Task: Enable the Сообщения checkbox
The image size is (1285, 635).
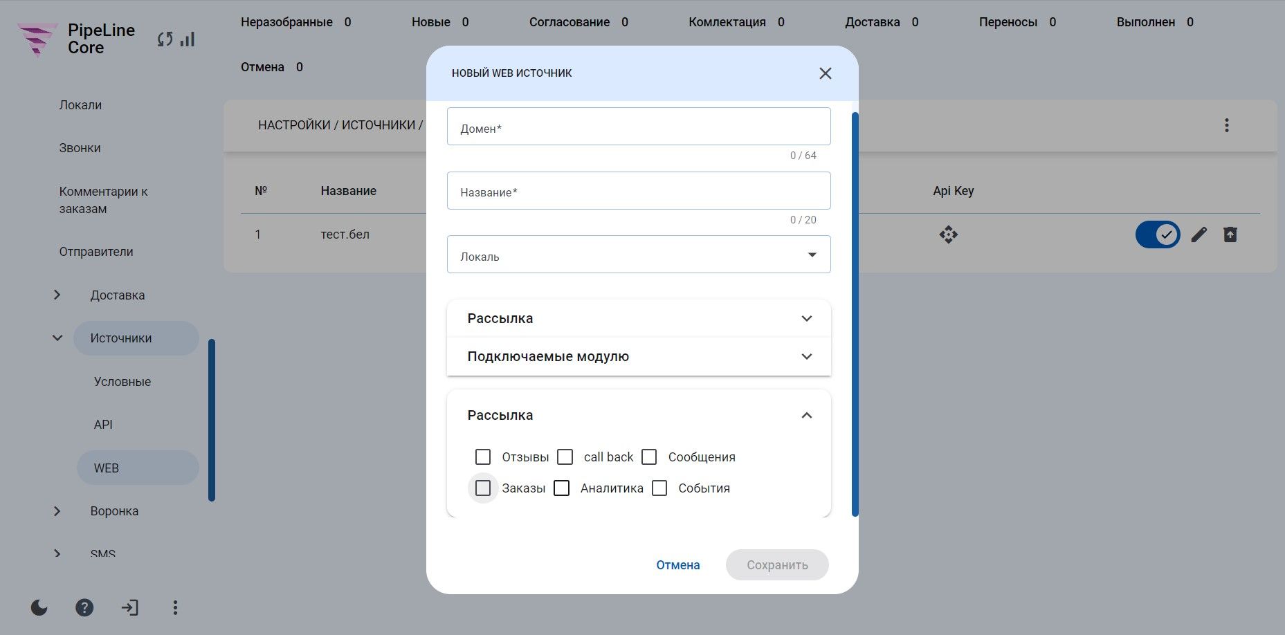Action: pos(649,457)
